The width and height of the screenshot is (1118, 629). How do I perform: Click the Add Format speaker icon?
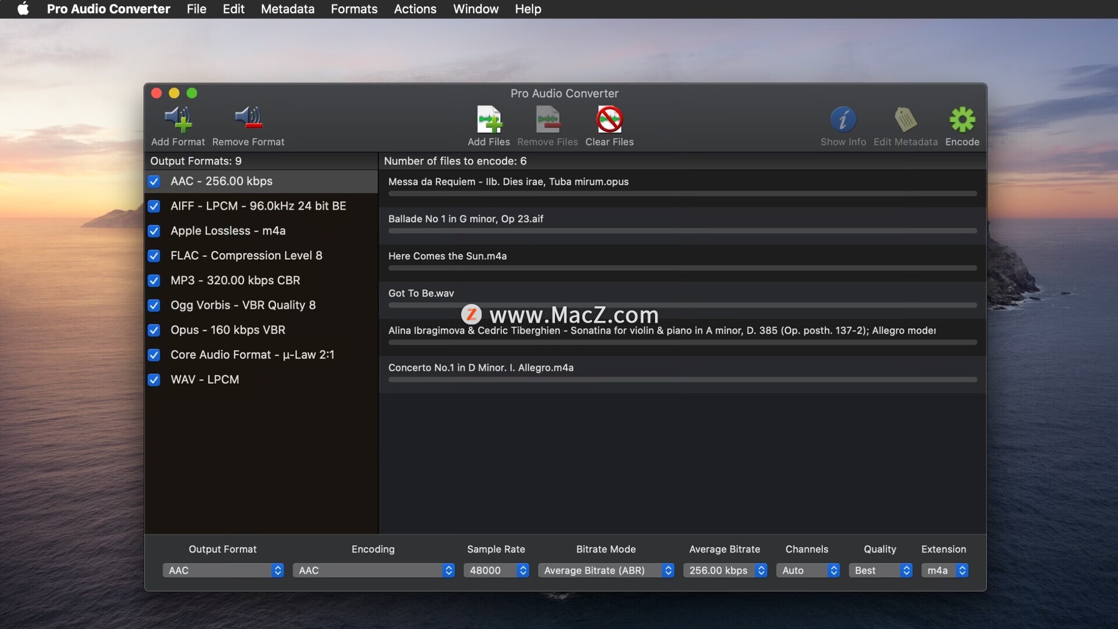(178, 119)
